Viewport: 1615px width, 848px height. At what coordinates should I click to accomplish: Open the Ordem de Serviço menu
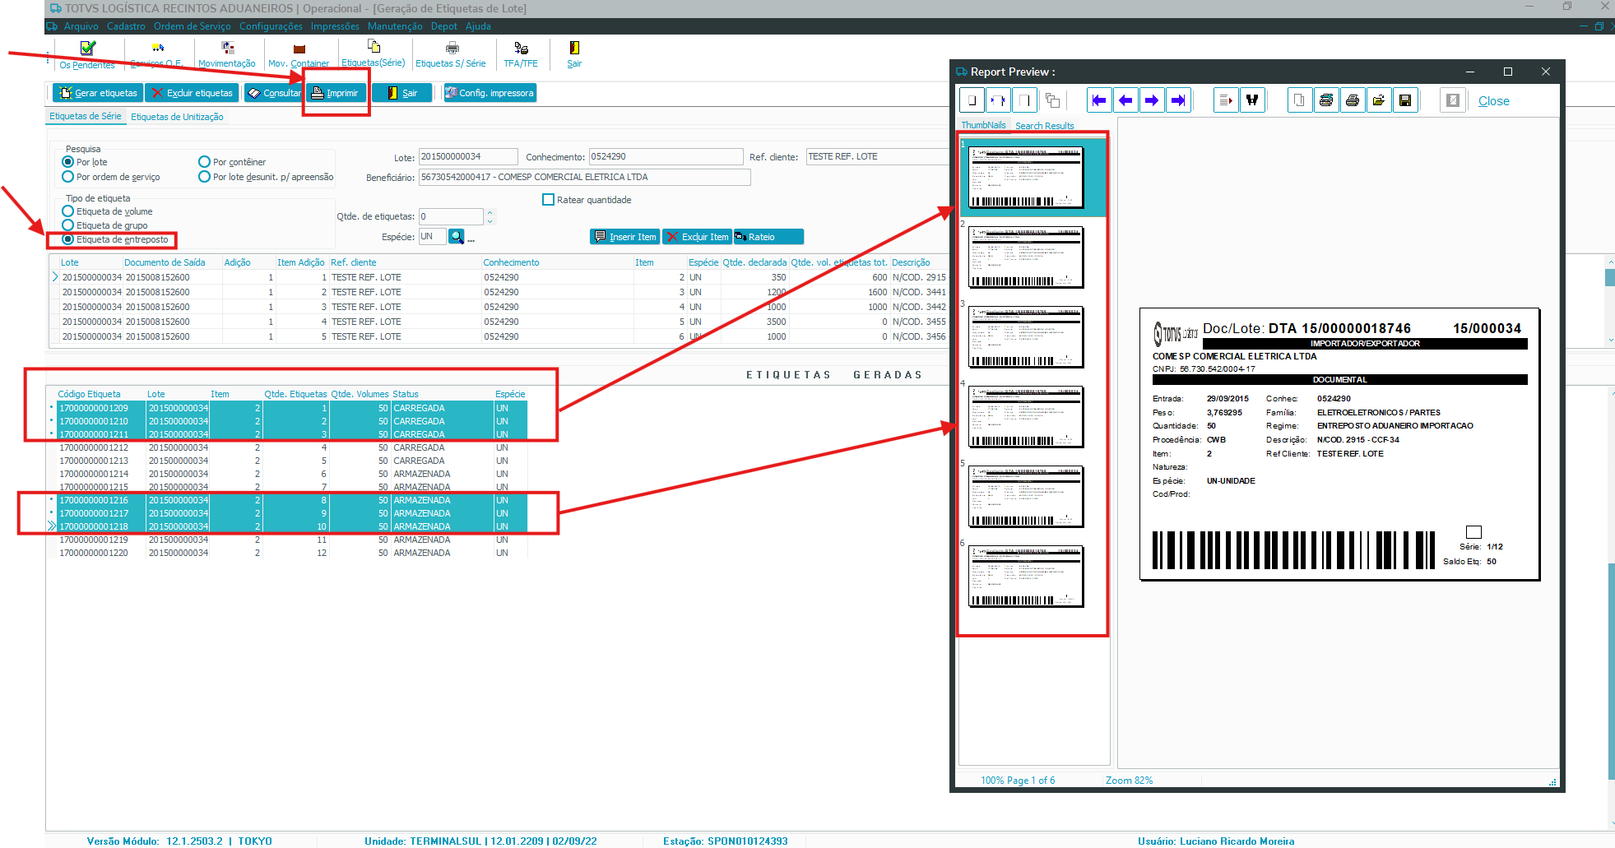192,26
